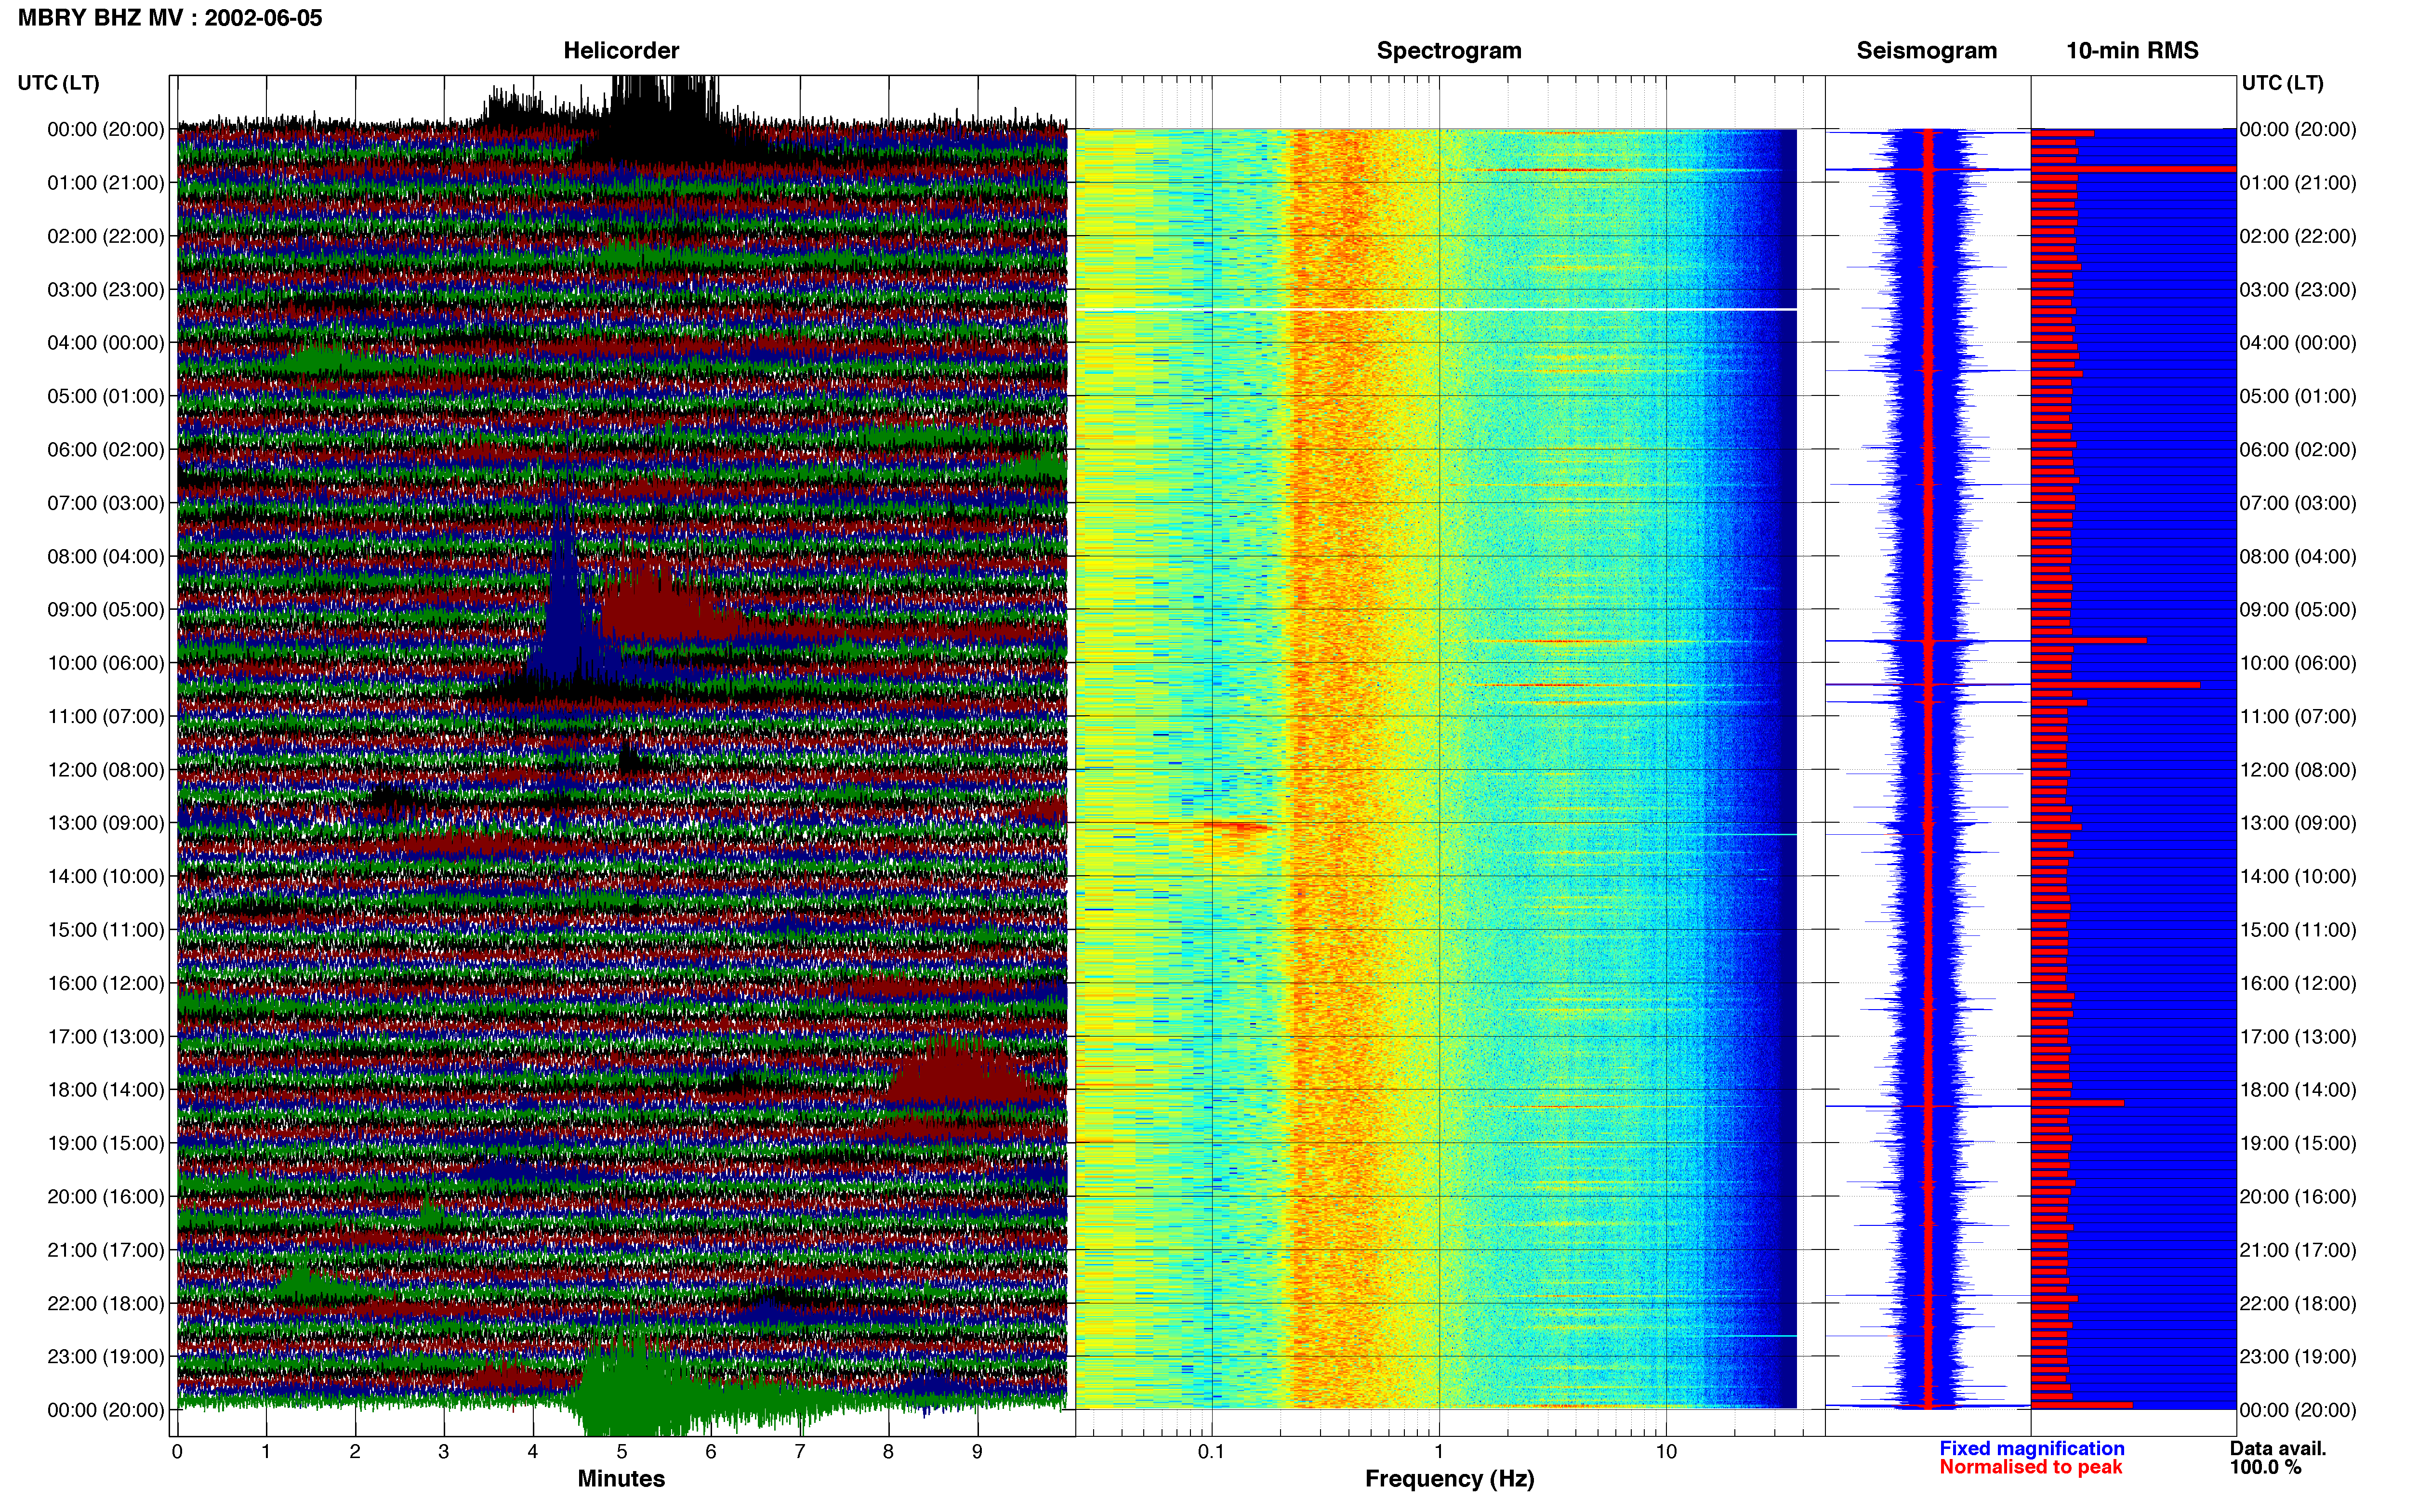The image size is (2418, 1512).
Task: Click the Helicorder's "17:00 (13:00)" time label
Action: (106, 1037)
